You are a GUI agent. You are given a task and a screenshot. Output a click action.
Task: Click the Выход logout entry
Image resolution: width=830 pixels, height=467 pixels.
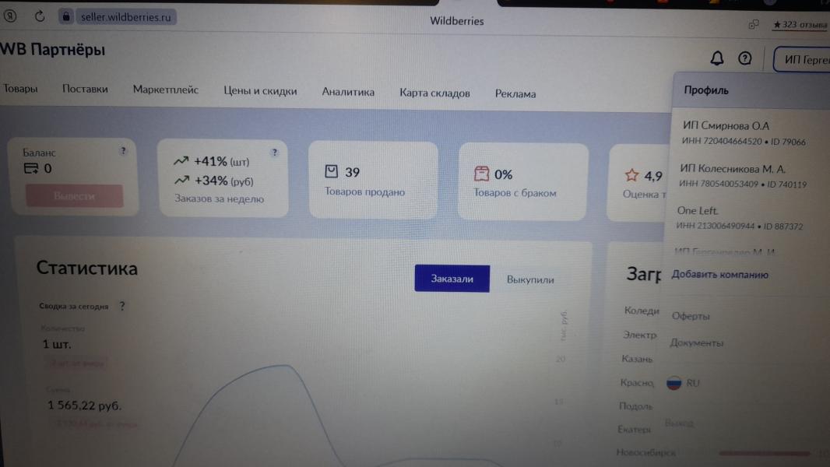click(679, 423)
